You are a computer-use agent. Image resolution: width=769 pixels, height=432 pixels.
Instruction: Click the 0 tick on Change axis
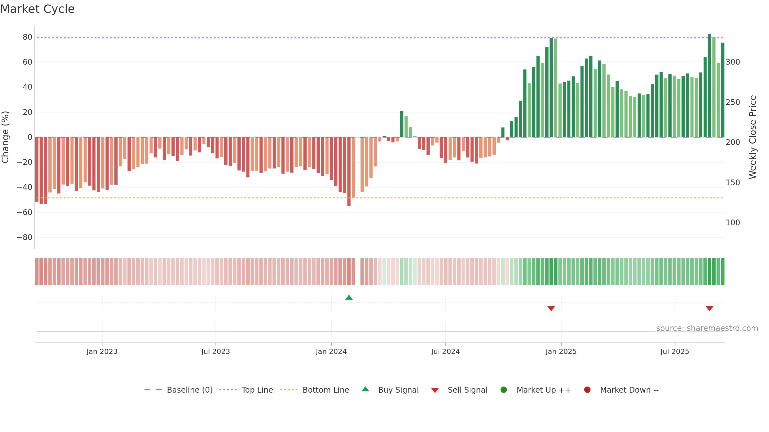click(30, 137)
